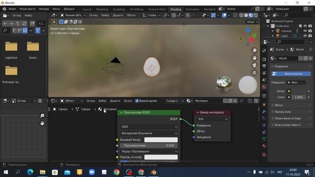This screenshot has width=315, height=177.
Task: Open the Material properties tab icon
Action: [264, 146]
